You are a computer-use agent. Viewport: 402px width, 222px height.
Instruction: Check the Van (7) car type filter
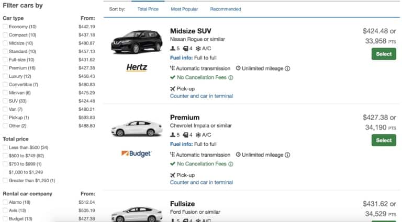point(5,109)
